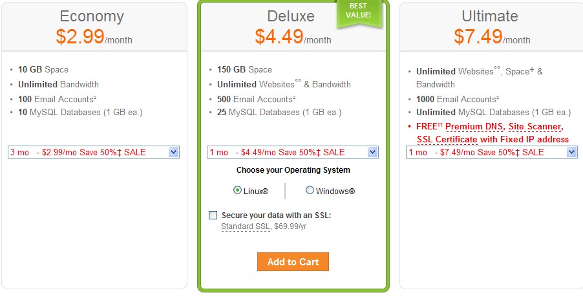
Task: Click the SSL Certificate link in Ultimate
Action: 447,139
